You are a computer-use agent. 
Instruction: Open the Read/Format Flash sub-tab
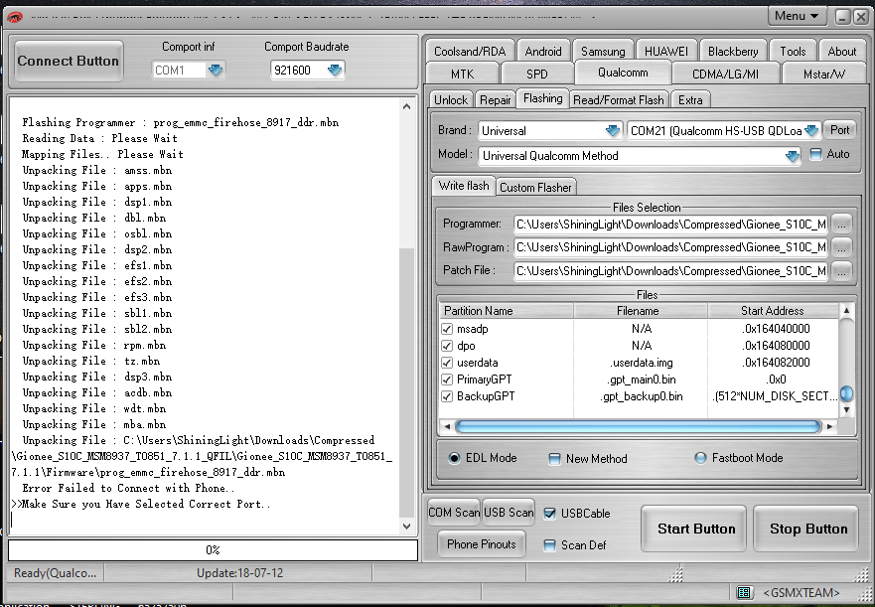tap(619, 100)
